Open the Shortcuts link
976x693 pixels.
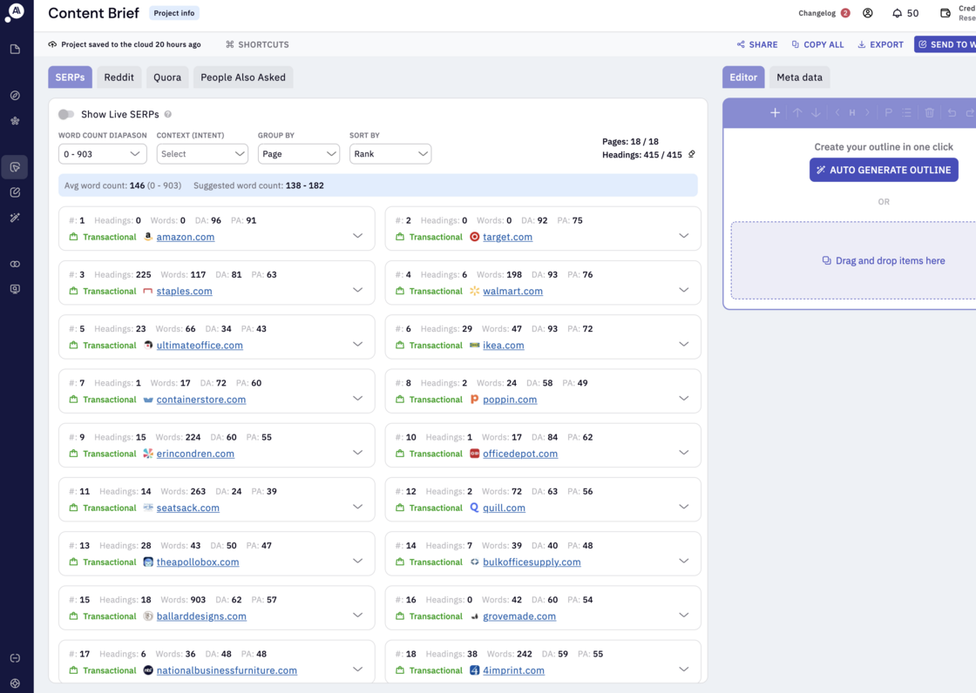tap(257, 44)
